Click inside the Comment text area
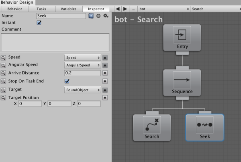The height and width of the screenshot is (162, 241). [55, 42]
